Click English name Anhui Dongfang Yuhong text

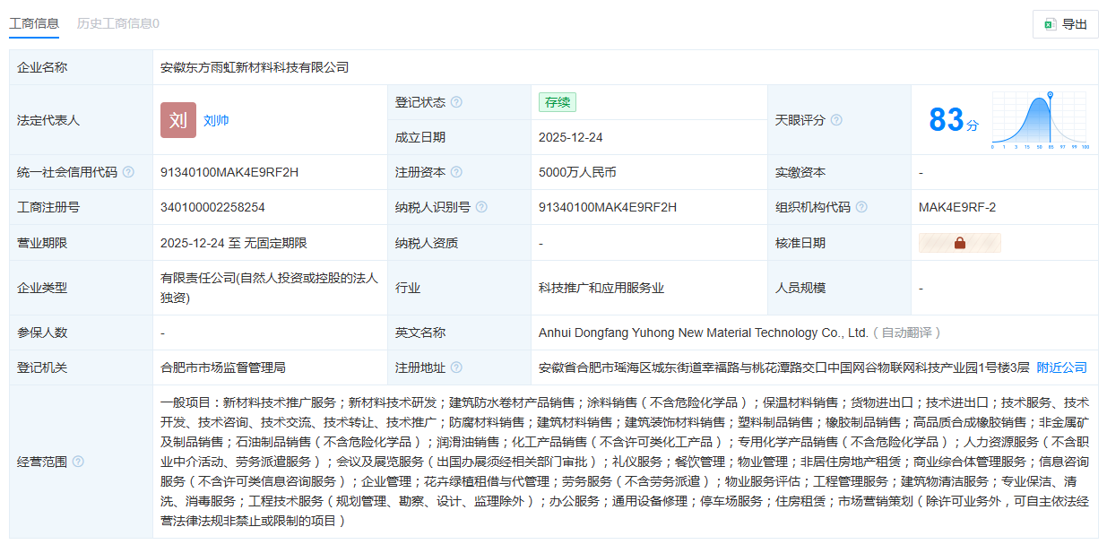click(704, 333)
